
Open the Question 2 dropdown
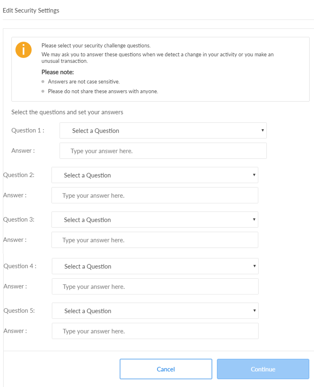[155, 175]
